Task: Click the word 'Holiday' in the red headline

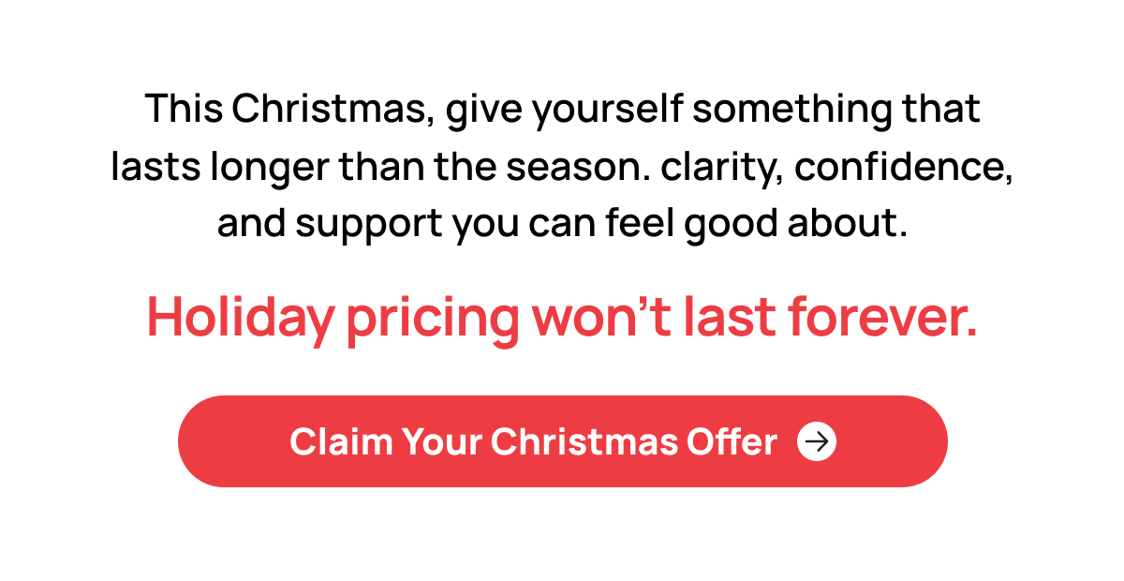Action: 238,318
